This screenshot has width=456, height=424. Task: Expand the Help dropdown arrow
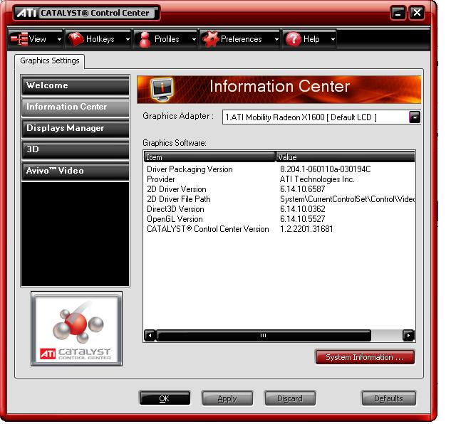click(333, 39)
